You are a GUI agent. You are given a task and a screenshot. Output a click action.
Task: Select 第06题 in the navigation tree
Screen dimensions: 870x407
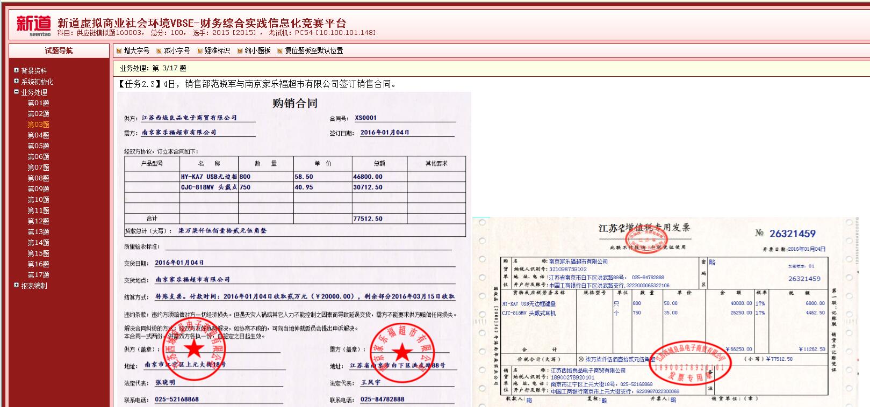tap(39, 157)
